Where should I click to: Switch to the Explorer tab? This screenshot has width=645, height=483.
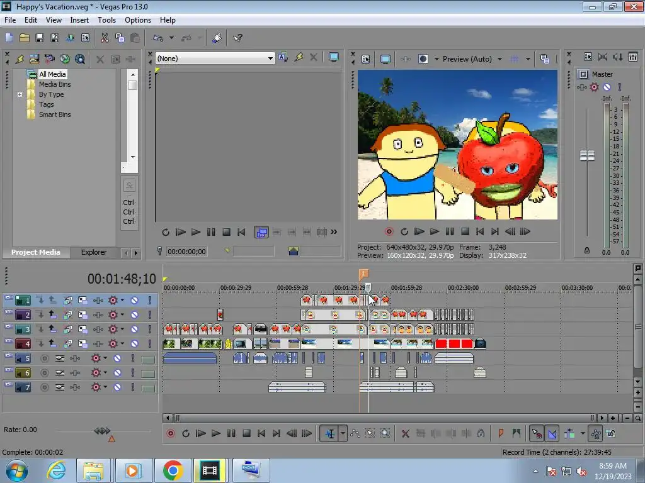pyautogui.click(x=94, y=252)
